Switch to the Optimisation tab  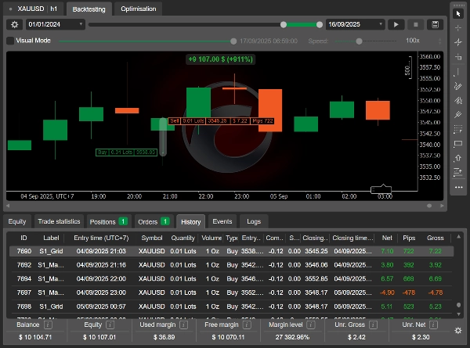click(x=138, y=9)
